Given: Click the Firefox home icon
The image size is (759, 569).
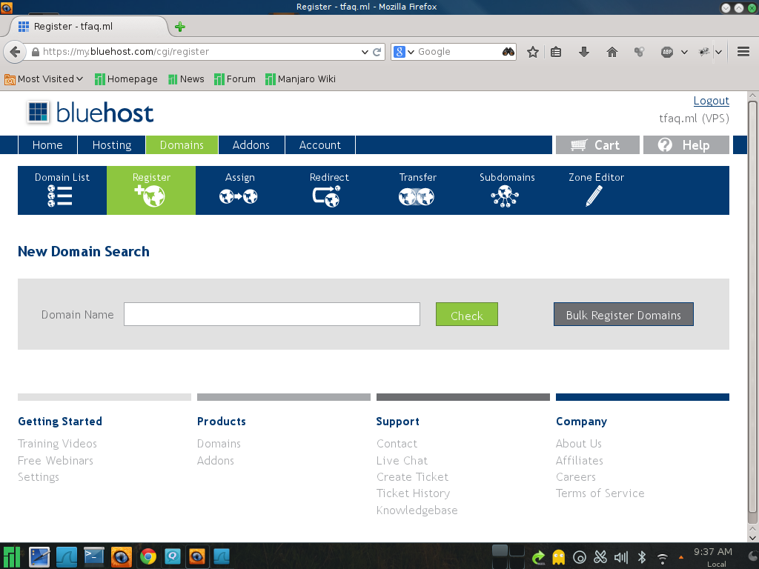Looking at the screenshot, I should pos(612,52).
